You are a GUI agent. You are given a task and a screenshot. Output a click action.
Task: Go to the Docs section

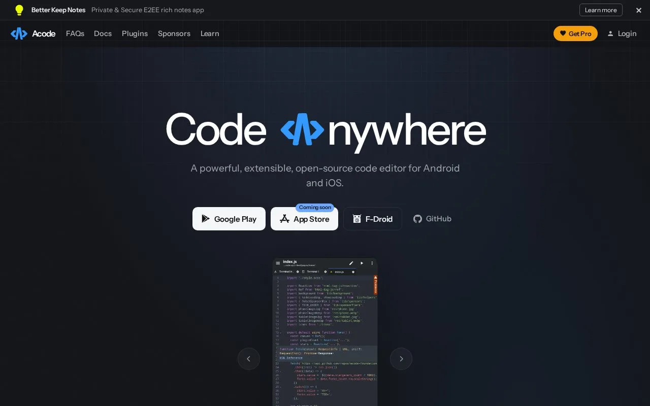(x=103, y=33)
